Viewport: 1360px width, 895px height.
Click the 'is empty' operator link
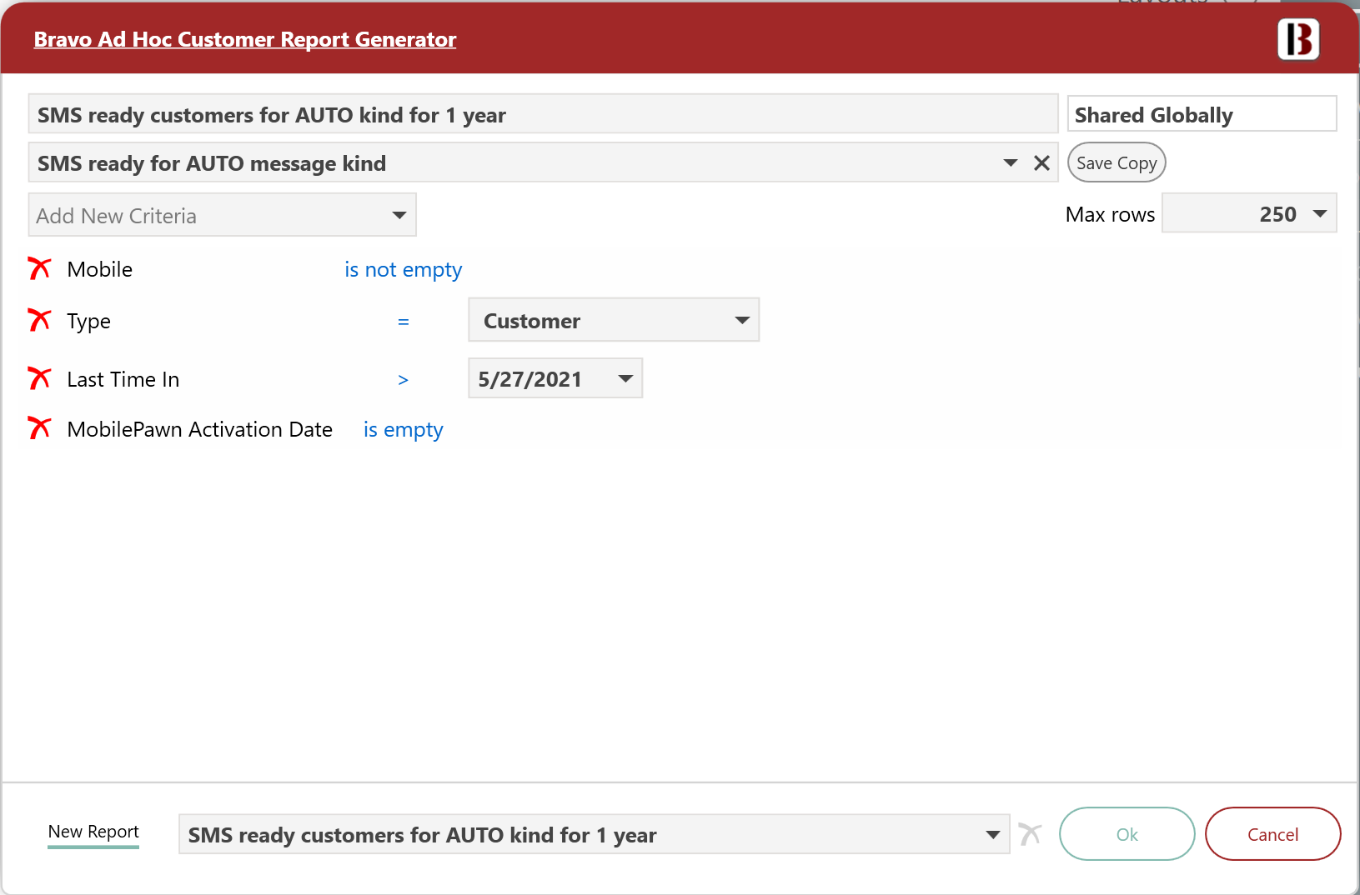(x=403, y=430)
